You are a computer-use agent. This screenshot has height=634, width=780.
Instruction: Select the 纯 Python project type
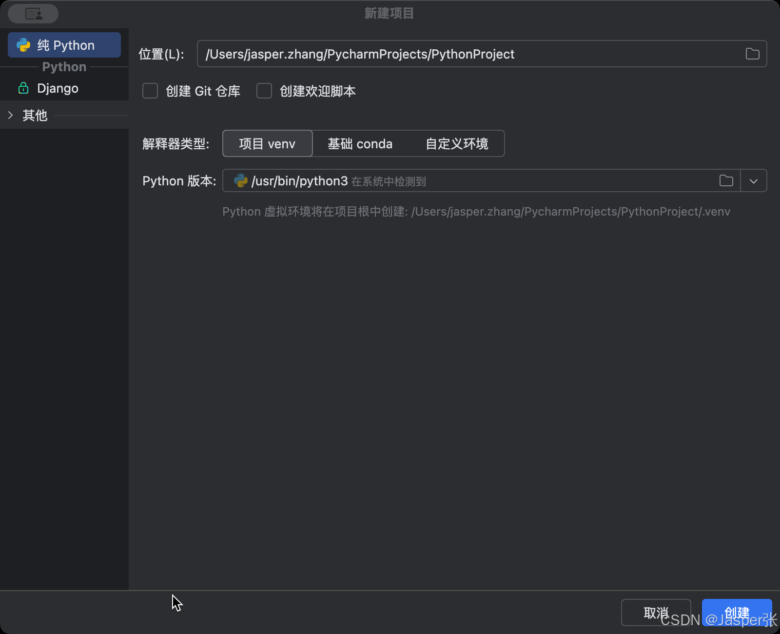[x=64, y=45]
